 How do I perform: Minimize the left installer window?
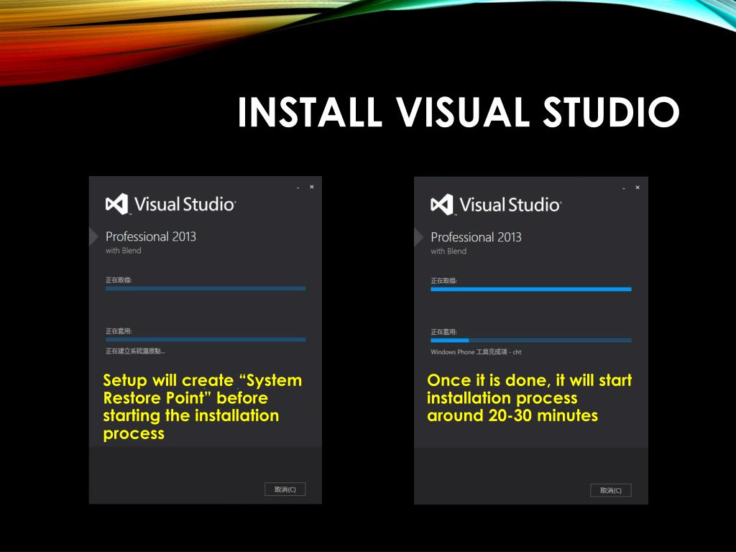tap(298, 188)
